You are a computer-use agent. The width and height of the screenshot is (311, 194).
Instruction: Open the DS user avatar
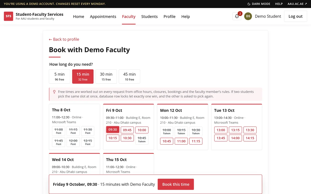click(248, 16)
